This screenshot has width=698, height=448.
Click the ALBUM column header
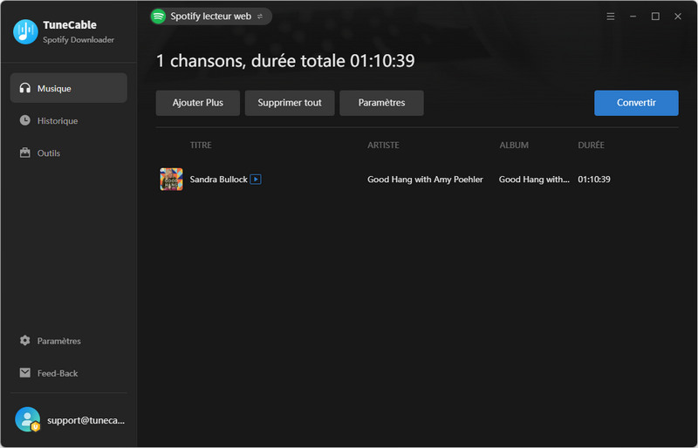point(514,145)
